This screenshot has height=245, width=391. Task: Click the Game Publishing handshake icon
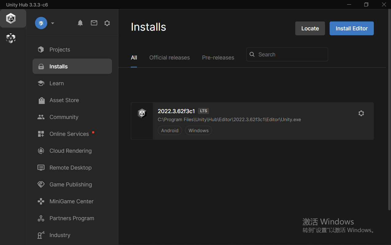tap(41, 185)
